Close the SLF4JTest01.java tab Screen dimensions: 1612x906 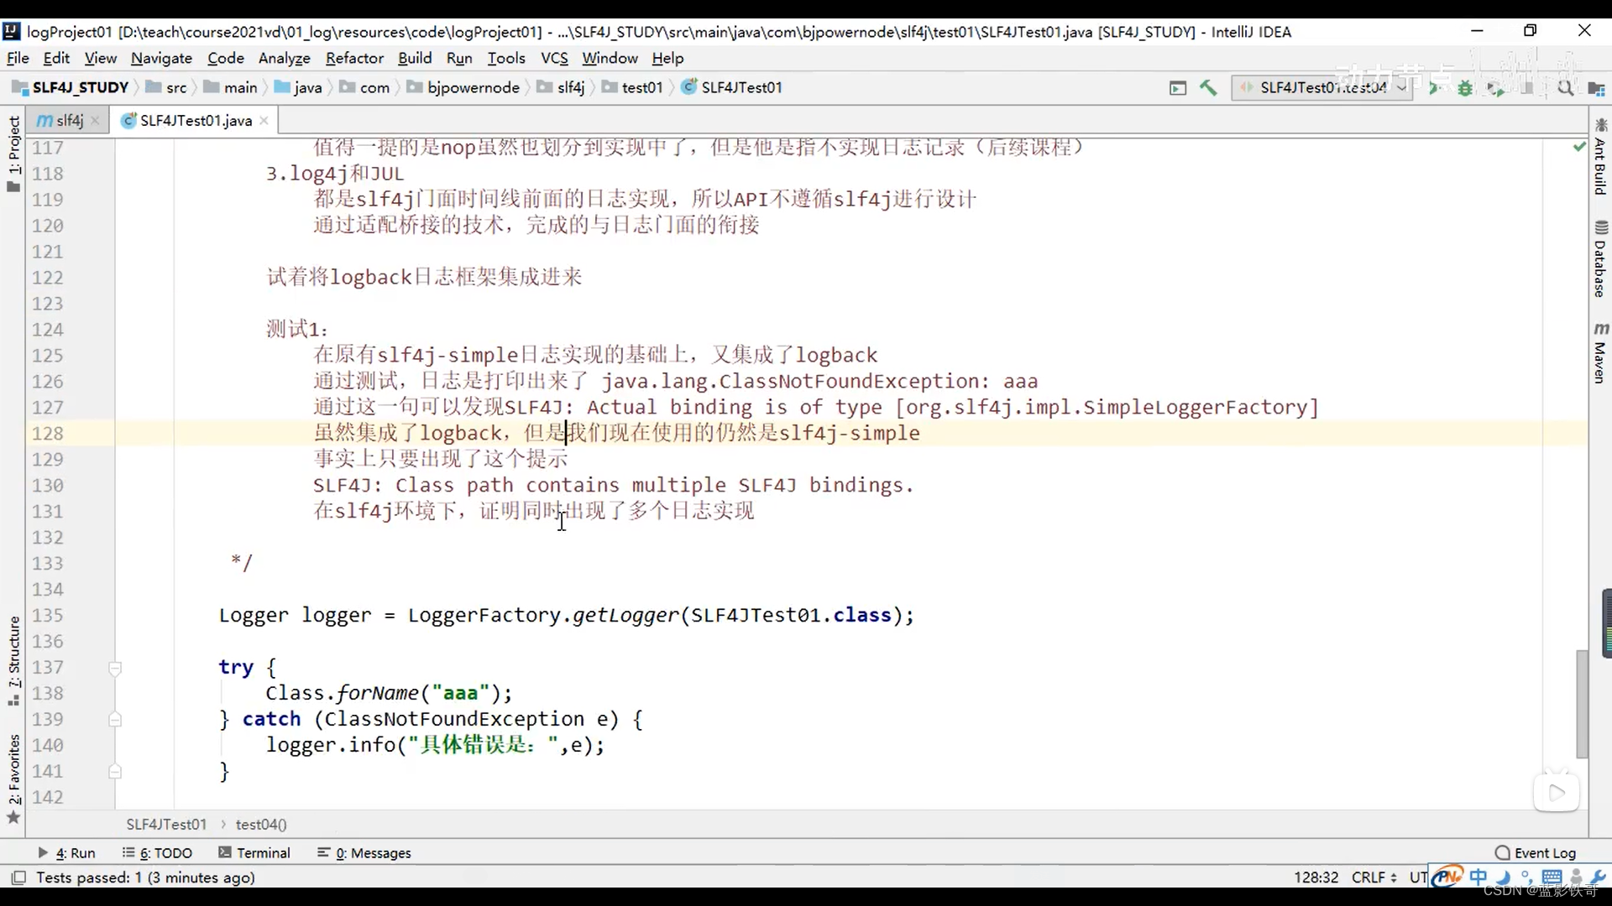[264, 121]
